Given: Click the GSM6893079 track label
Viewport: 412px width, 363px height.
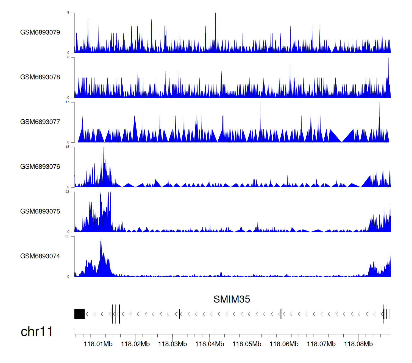Looking at the screenshot, I should 40,32.
